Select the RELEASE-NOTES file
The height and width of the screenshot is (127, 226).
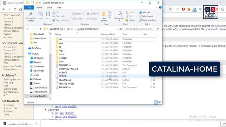(x=105, y=84)
